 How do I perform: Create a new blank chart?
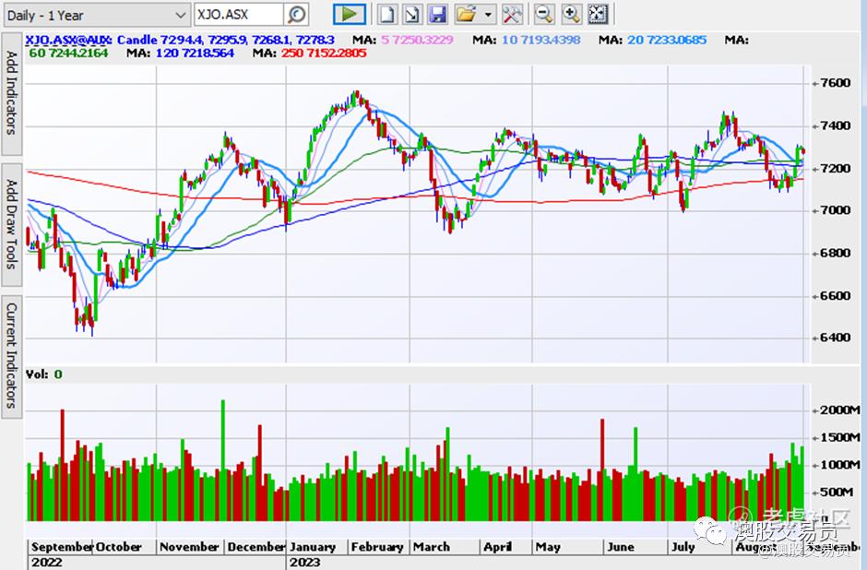point(387,15)
